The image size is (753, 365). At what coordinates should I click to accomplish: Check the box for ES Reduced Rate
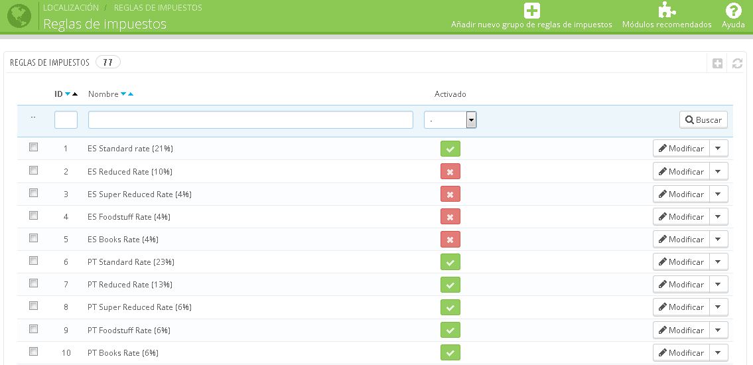point(33,170)
